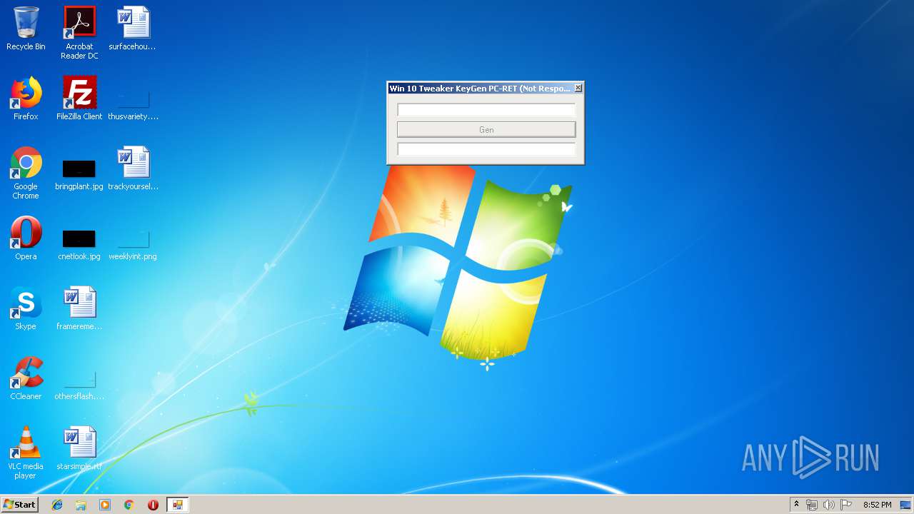Select the framereme Word document icon
The height and width of the screenshot is (514, 914).
point(79,308)
